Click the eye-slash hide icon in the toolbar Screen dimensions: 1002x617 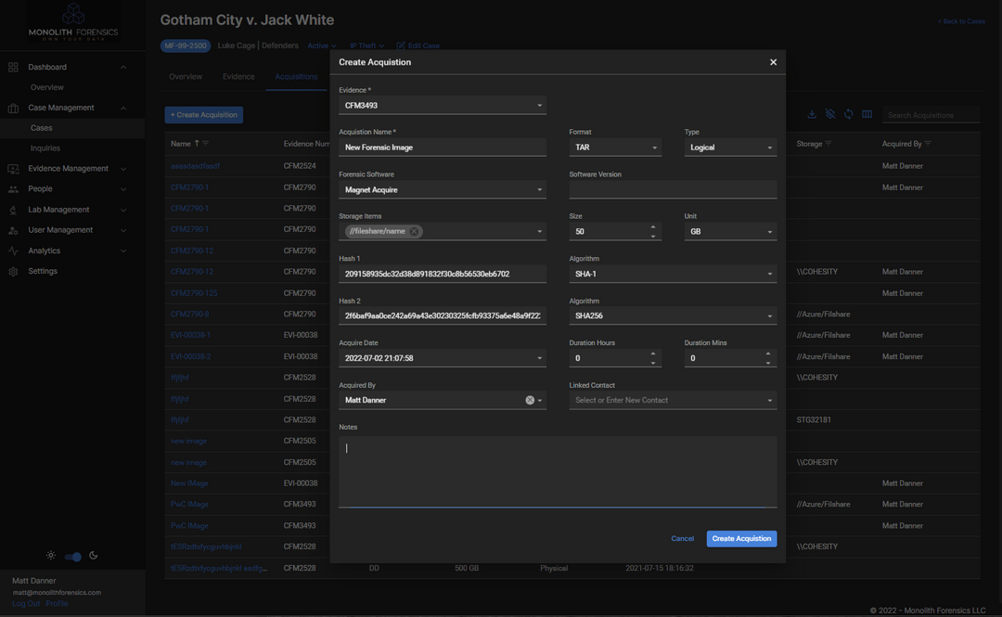[830, 113]
